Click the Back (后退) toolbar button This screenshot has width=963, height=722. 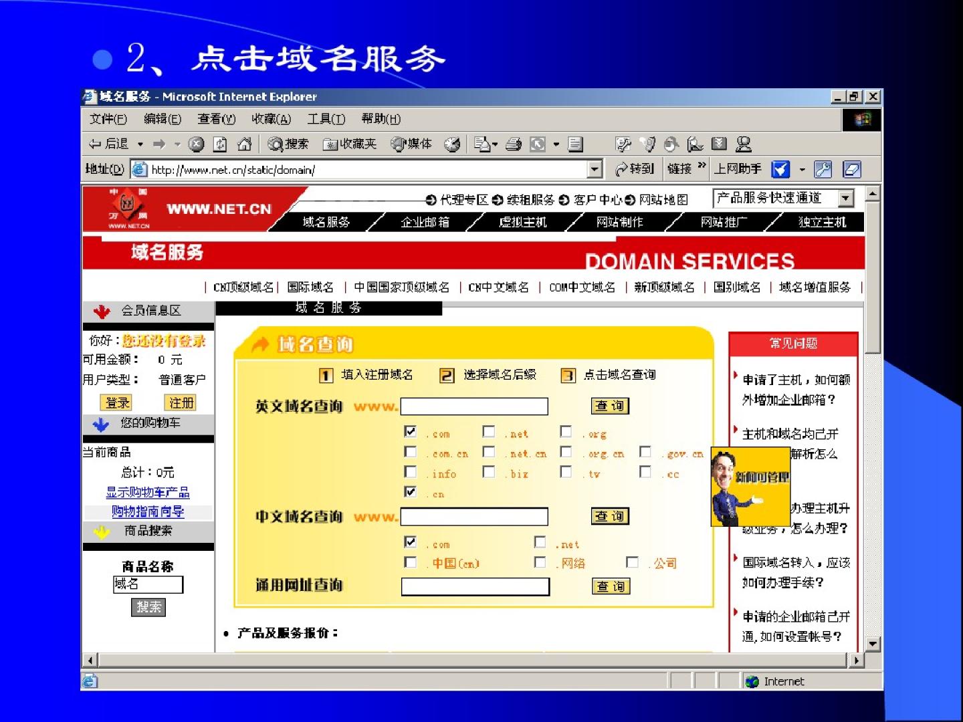tap(109, 144)
